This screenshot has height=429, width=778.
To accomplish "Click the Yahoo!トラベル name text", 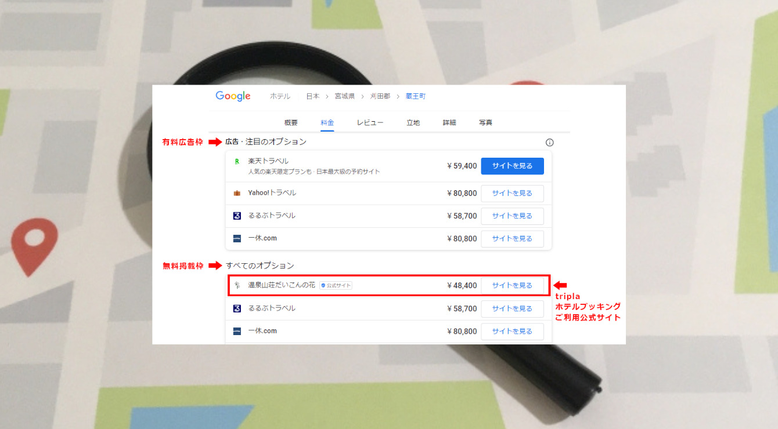I will click(x=272, y=192).
